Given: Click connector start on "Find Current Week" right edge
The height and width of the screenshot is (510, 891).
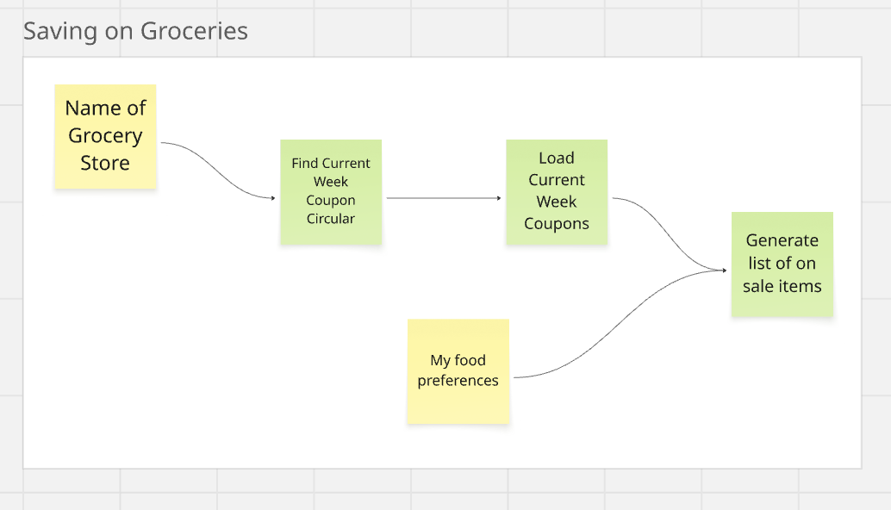Looking at the screenshot, I should click(x=388, y=198).
